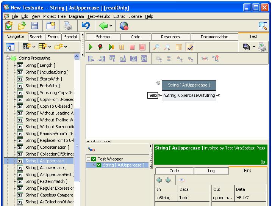Image resolution: width=272 pixels, height=206 pixels.
Task: Open the green back arrow dropdown
Action: point(111,26)
